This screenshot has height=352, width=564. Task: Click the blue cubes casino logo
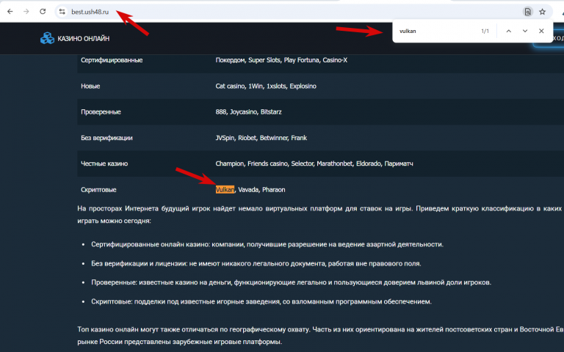click(47, 38)
